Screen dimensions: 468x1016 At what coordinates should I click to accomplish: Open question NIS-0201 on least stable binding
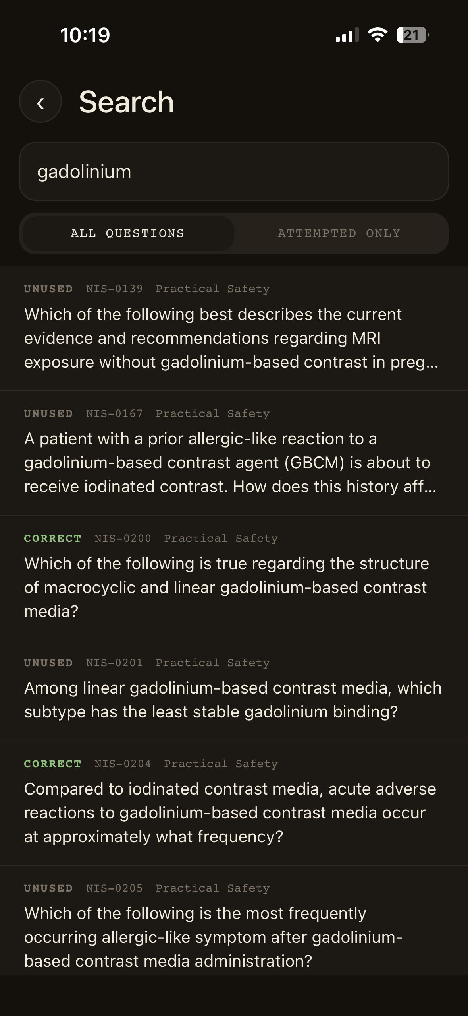point(233,700)
